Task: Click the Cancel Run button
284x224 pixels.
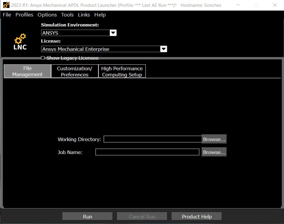Action: click(142, 216)
